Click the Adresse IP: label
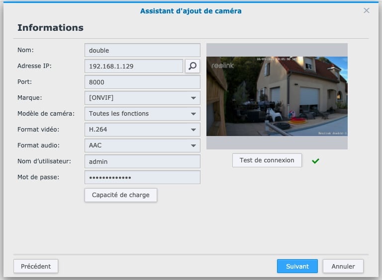 click(34, 66)
